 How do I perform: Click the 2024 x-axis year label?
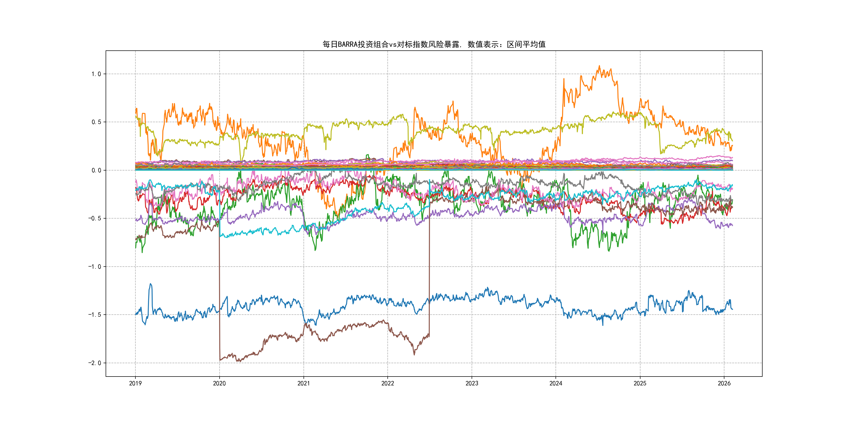[556, 383]
